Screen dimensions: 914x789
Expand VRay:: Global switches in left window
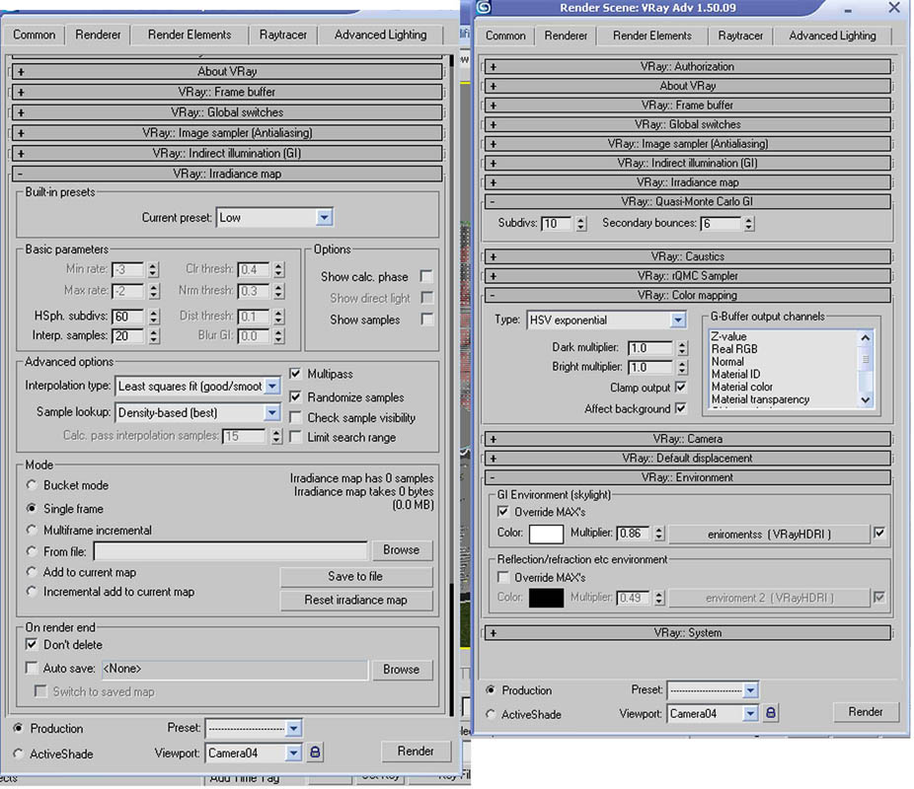(227, 112)
